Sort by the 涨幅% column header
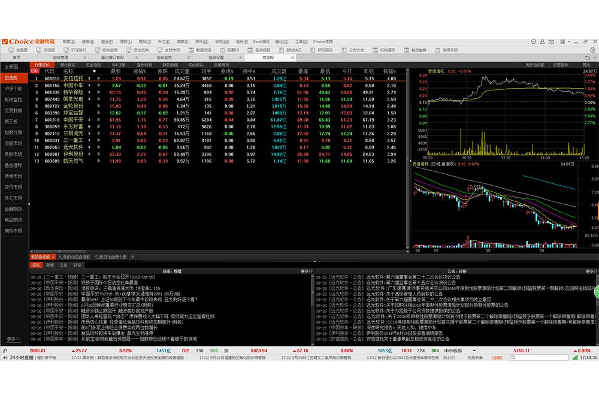The height and width of the screenshot is (399, 599). [140, 71]
